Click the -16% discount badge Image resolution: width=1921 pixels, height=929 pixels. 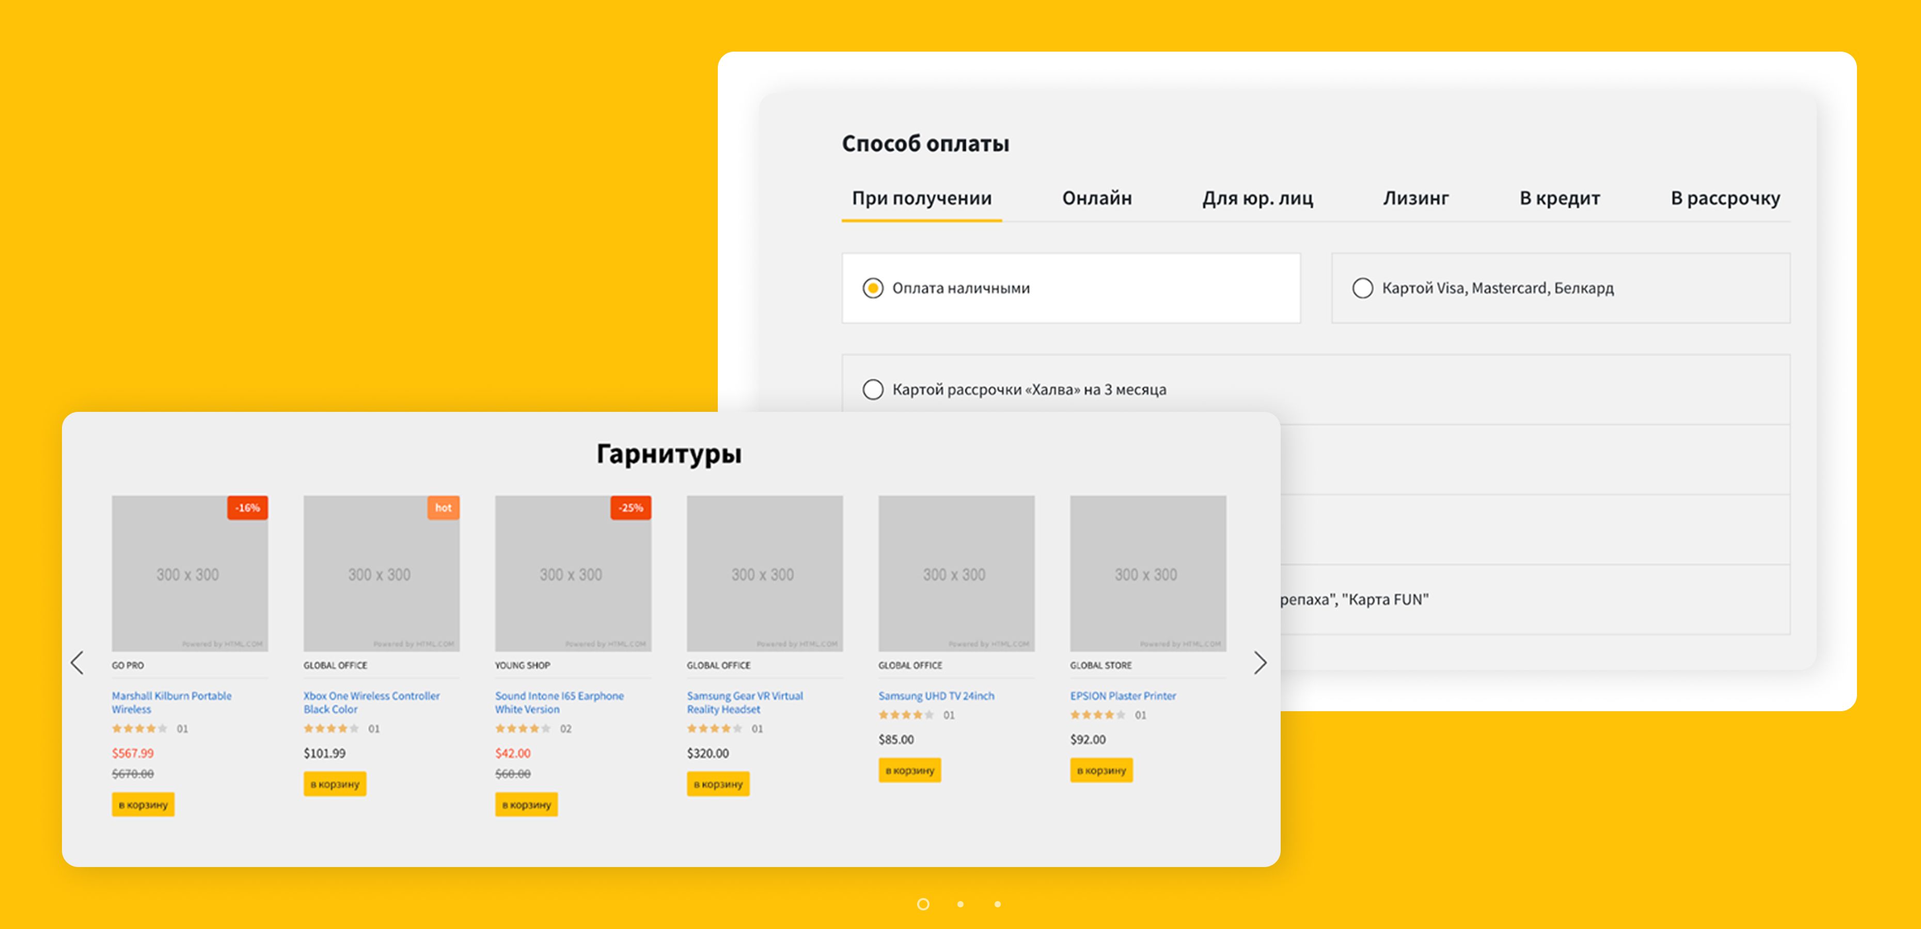click(247, 508)
